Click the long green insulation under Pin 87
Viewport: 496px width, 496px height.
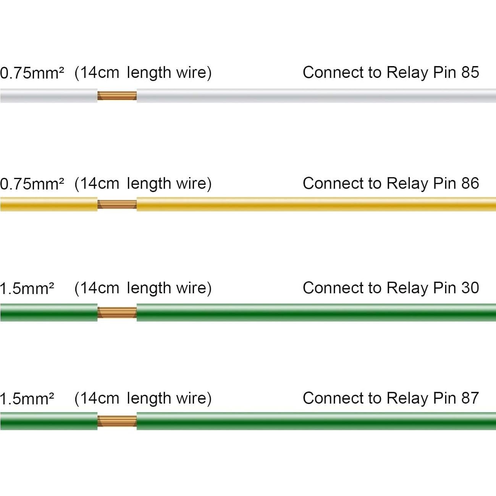click(316, 421)
